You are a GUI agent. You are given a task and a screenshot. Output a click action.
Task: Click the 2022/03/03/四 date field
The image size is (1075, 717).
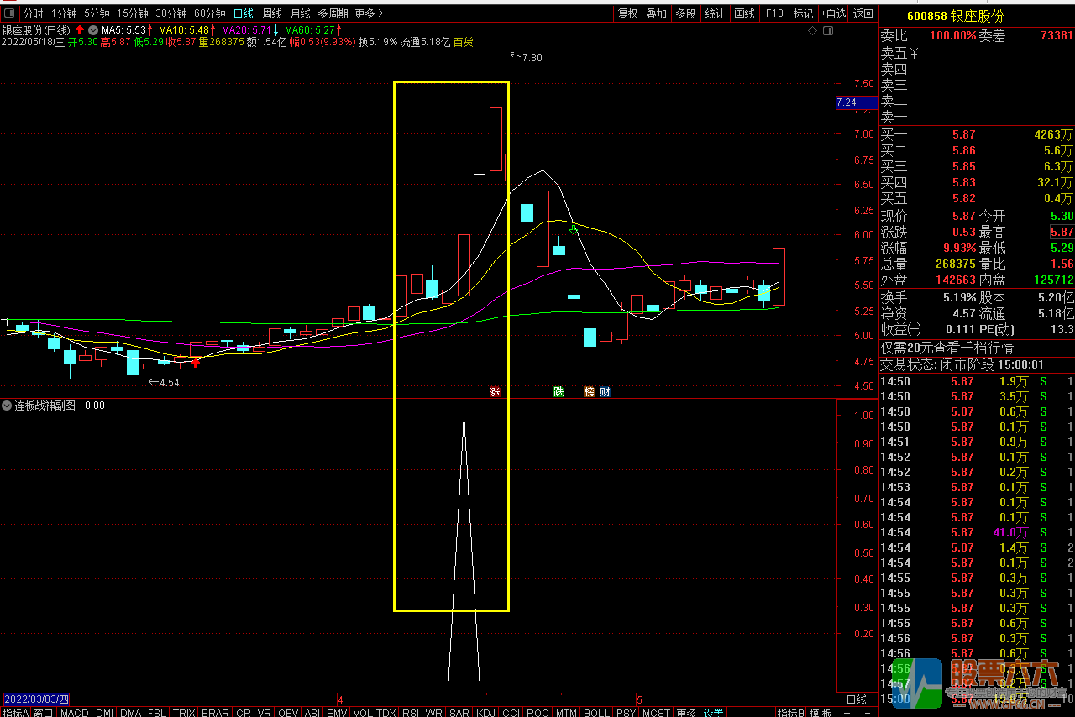[x=36, y=699]
